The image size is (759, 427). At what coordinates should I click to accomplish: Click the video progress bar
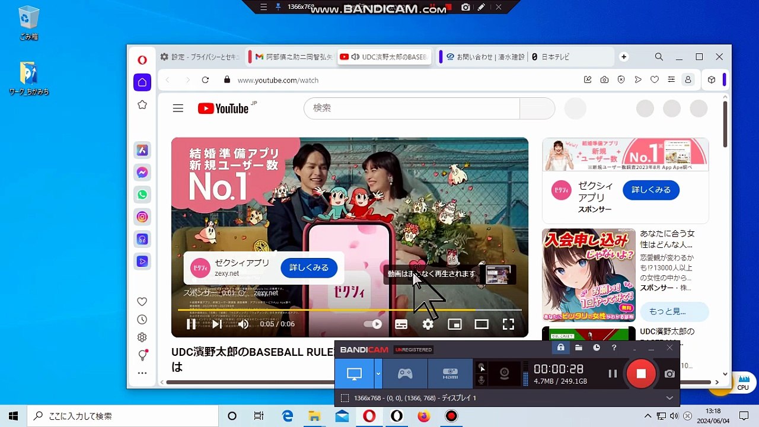(350, 310)
